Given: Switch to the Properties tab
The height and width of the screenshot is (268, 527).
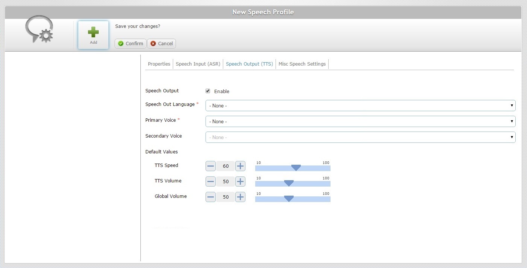Looking at the screenshot, I should coord(159,64).
